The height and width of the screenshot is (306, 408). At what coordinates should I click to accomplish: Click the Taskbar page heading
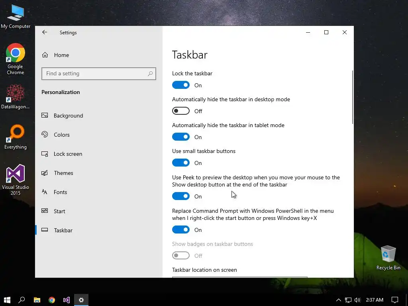[190, 55]
